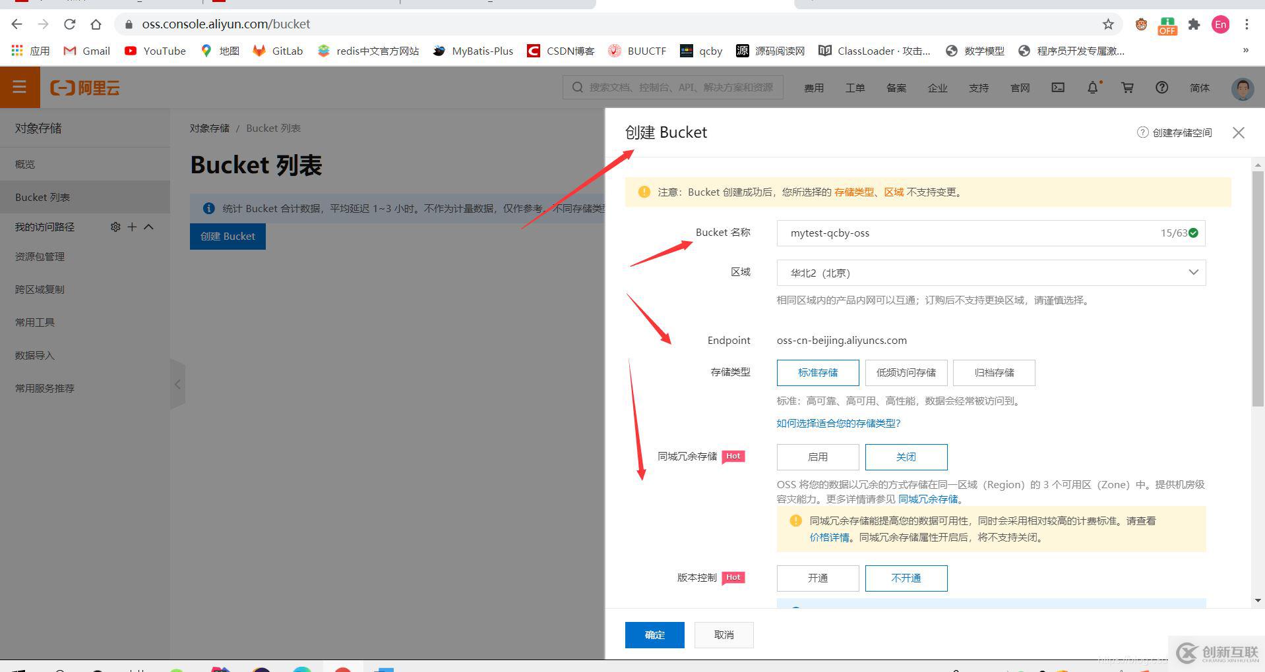
Task: Click the help question mark icon
Action: coord(1161,87)
